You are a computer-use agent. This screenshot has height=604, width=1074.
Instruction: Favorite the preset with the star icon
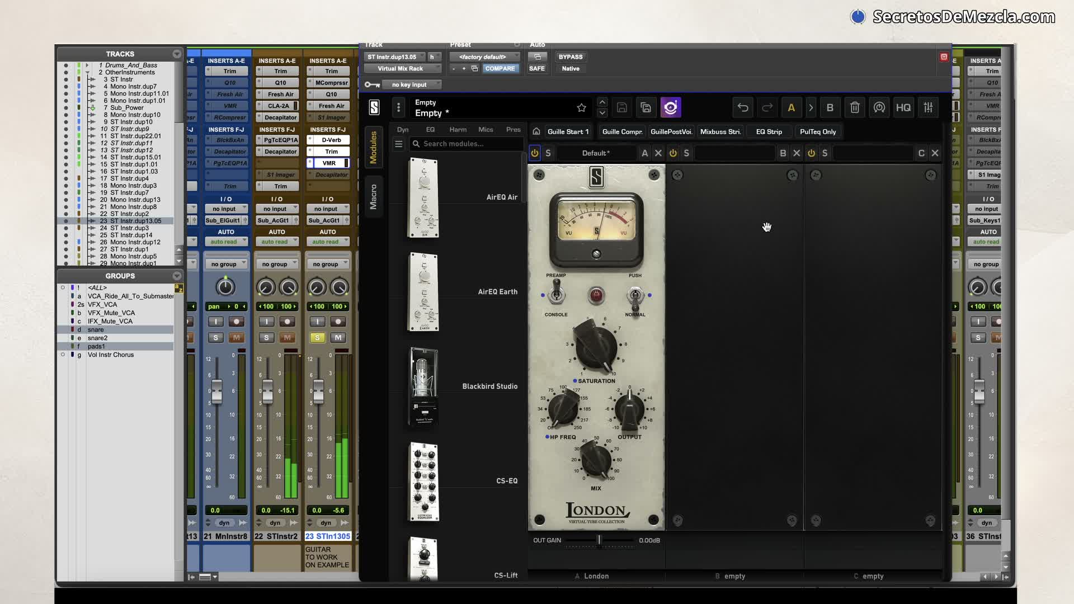581,108
